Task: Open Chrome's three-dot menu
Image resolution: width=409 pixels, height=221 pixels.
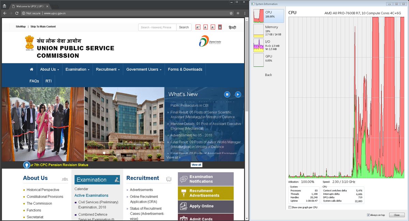Action: (x=244, y=13)
